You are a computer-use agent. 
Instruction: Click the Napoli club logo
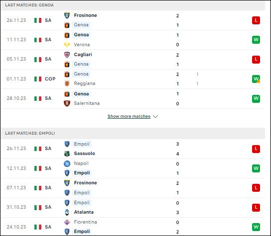click(67, 163)
